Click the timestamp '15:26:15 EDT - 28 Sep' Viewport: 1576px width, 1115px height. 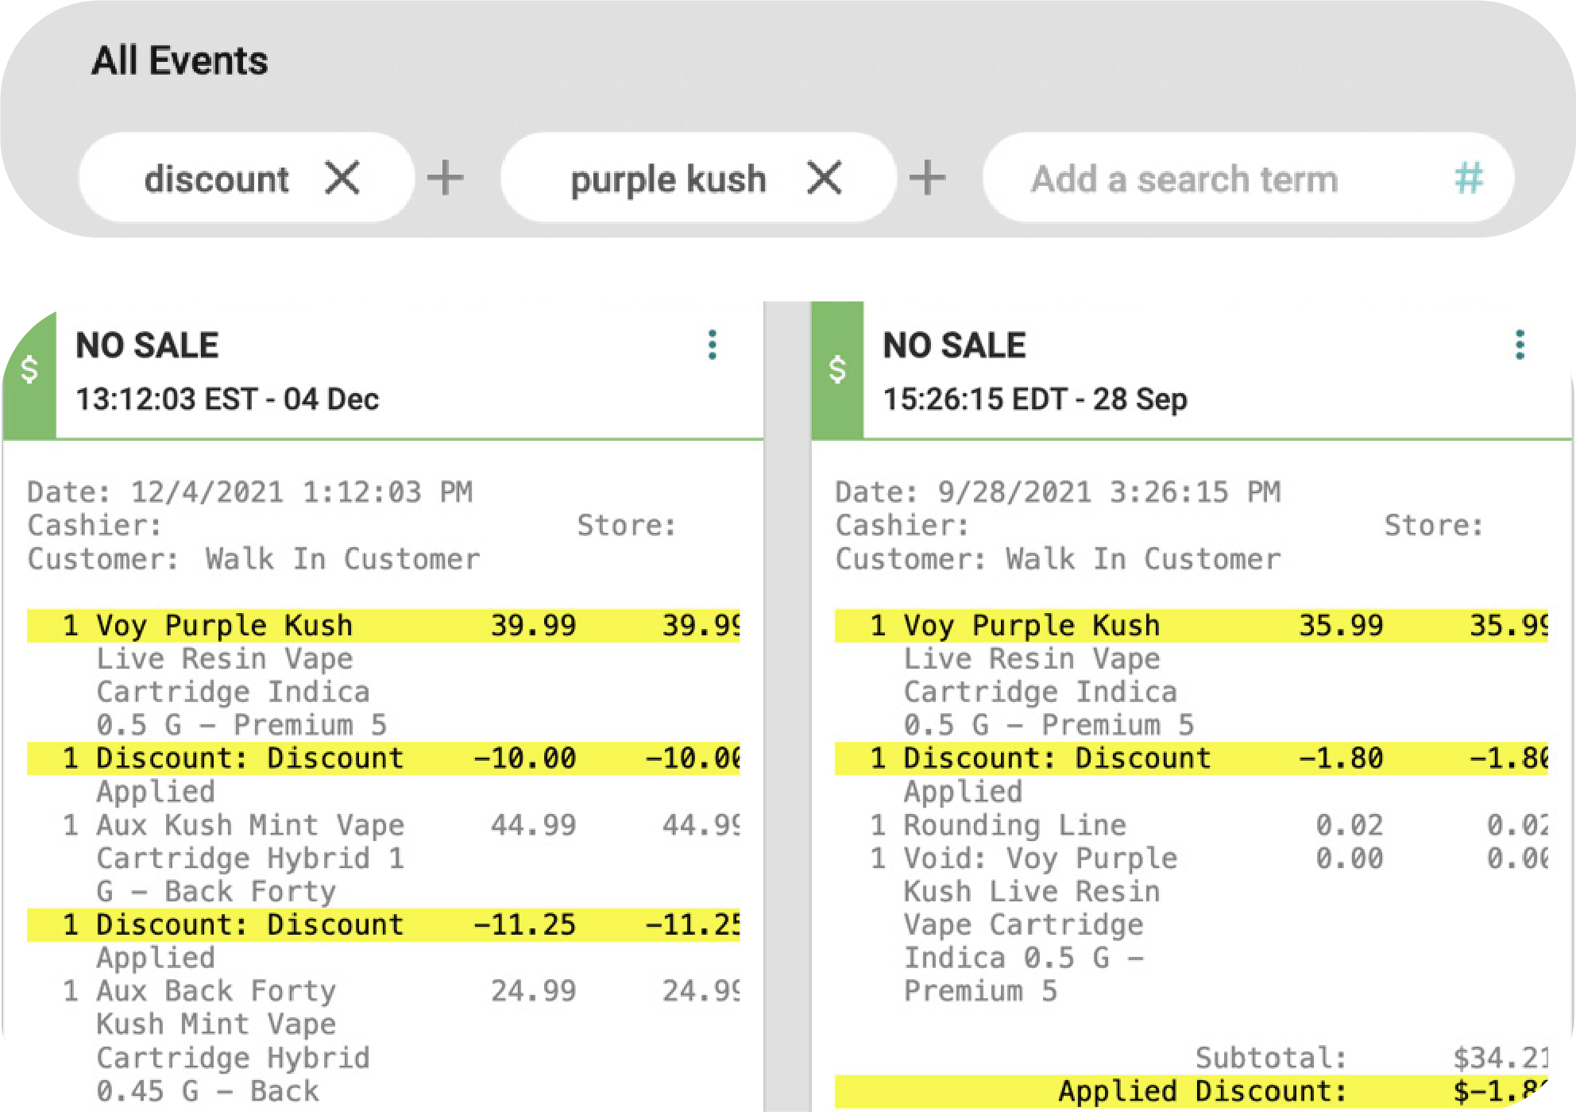[x=1035, y=399]
